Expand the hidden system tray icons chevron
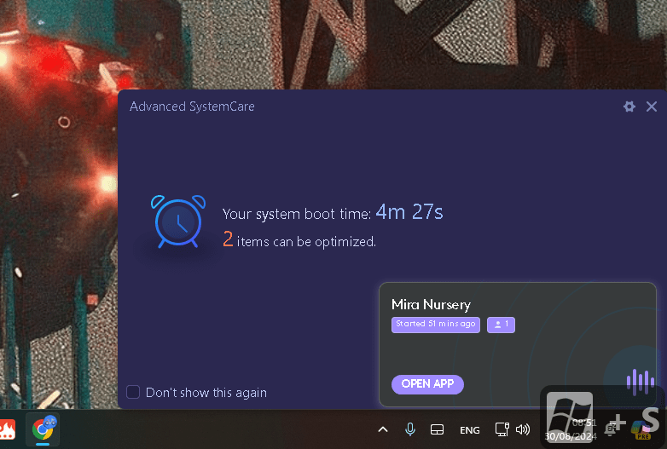This screenshot has height=449, width=667. [x=383, y=430]
